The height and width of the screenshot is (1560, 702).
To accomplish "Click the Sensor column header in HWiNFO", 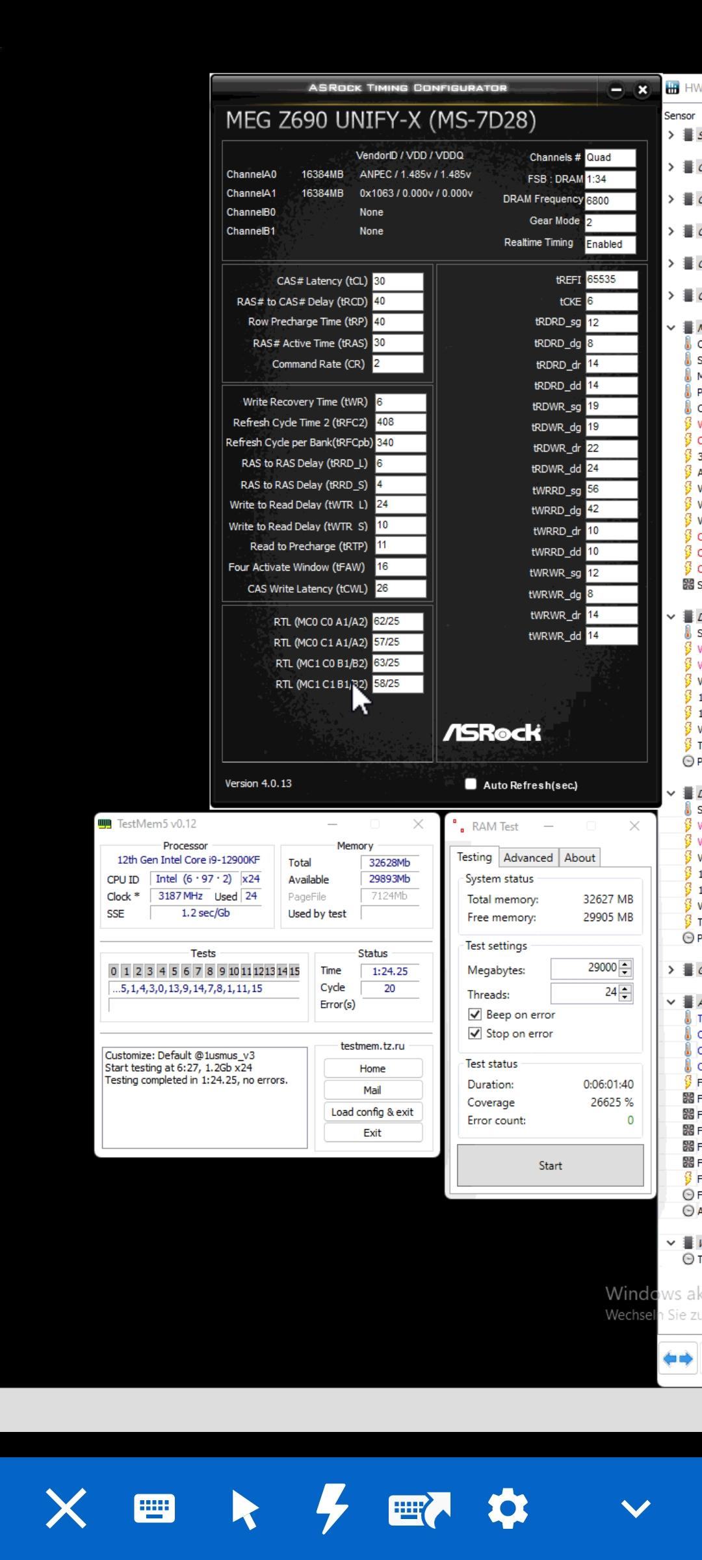I will click(679, 116).
